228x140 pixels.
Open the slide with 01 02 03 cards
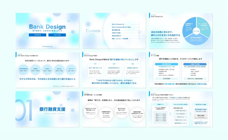114,70
